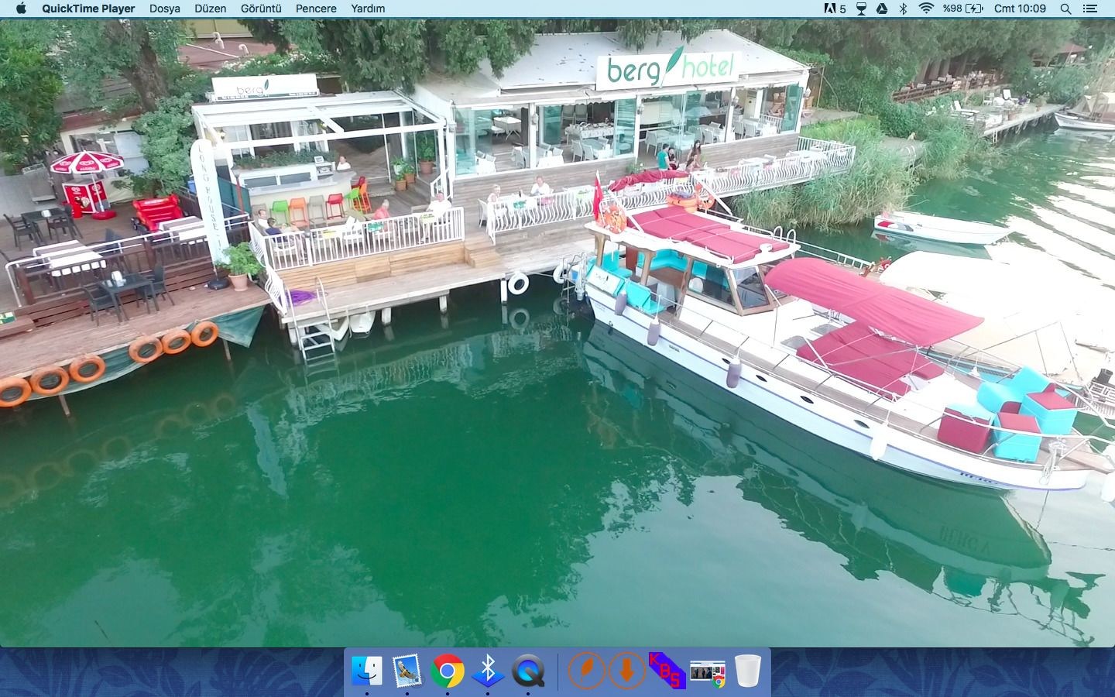Open Finder from the Dock
Viewport: 1115px width, 697px height.
tap(367, 671)
